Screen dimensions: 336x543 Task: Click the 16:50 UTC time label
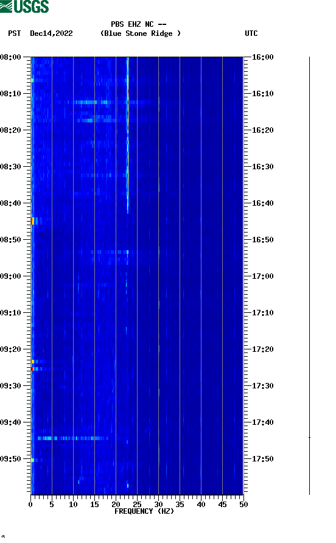coord(262,240)
